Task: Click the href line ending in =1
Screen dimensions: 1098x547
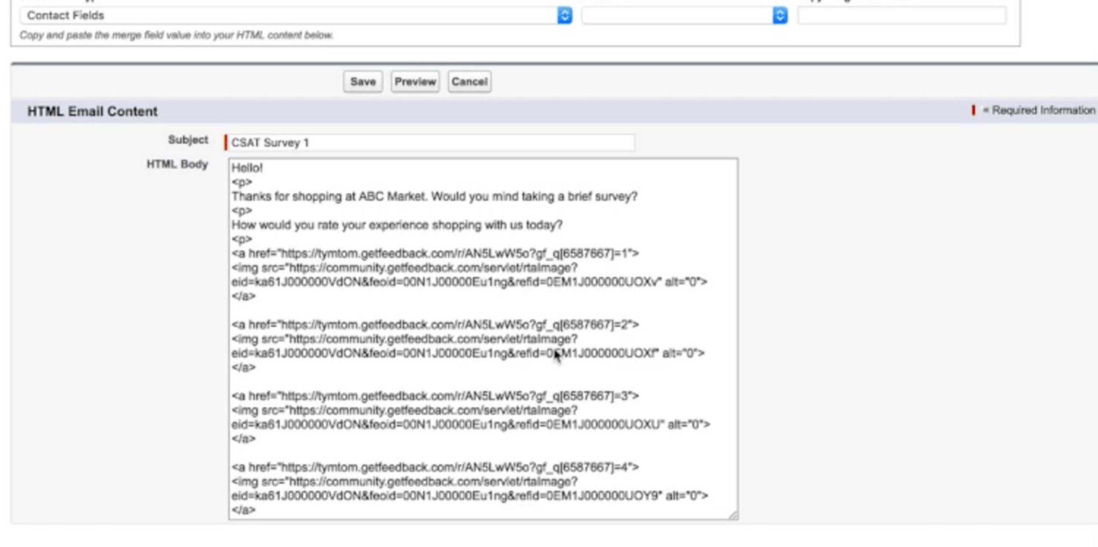Action: [x=435, y=254]
